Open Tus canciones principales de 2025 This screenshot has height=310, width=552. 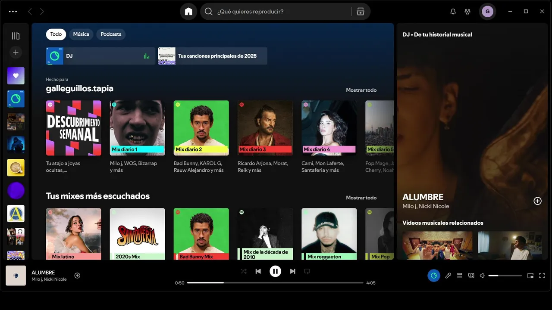[x=213, y=56]
